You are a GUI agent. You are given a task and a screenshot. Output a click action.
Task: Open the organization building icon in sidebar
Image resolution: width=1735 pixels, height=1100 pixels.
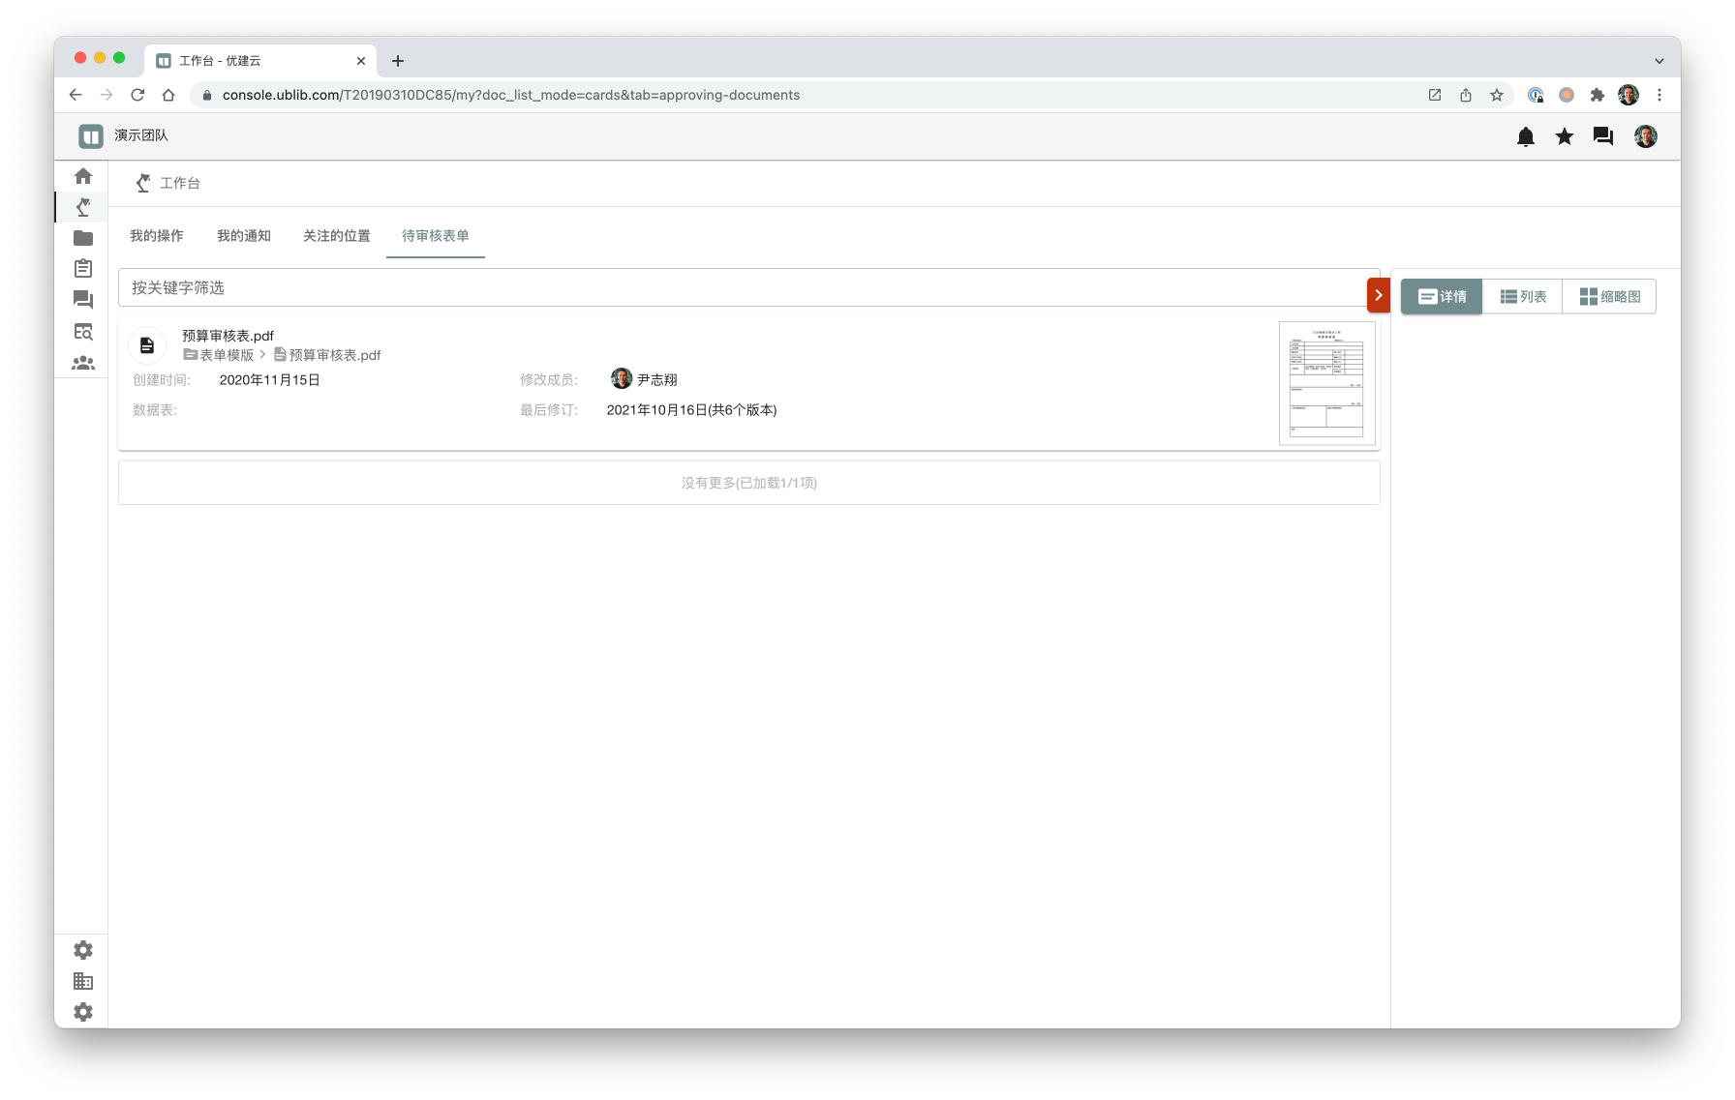(x=83, y=981)
